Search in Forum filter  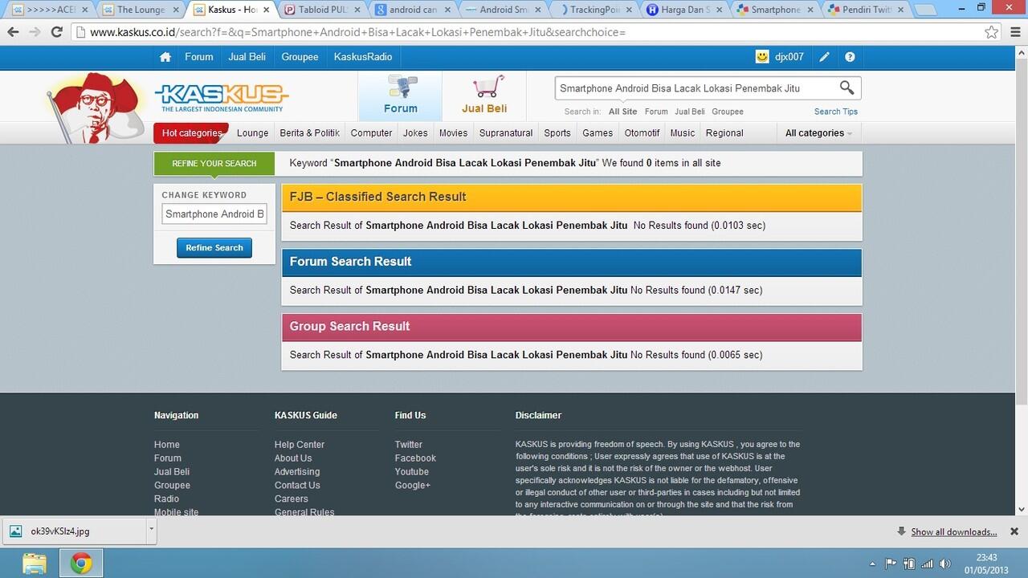[x=656, y=112]
